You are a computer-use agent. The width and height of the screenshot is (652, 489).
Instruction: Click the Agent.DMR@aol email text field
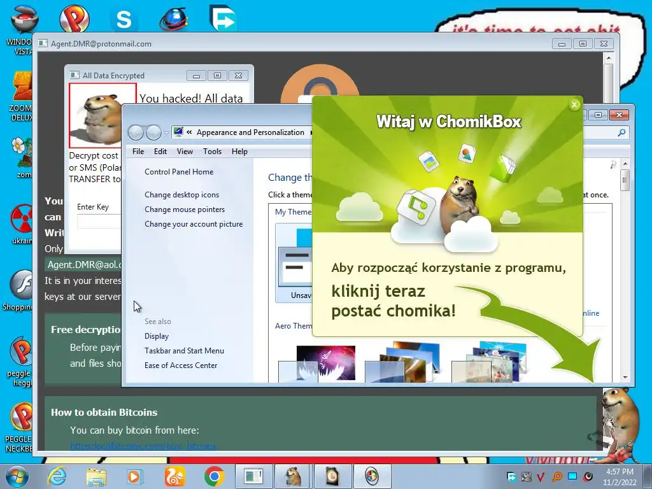point(83,265)
